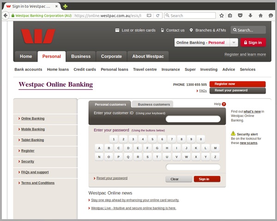The width and height of the screenshot is (277, 221).
Task: Open Bank accounts menu item
Action: 28,70
